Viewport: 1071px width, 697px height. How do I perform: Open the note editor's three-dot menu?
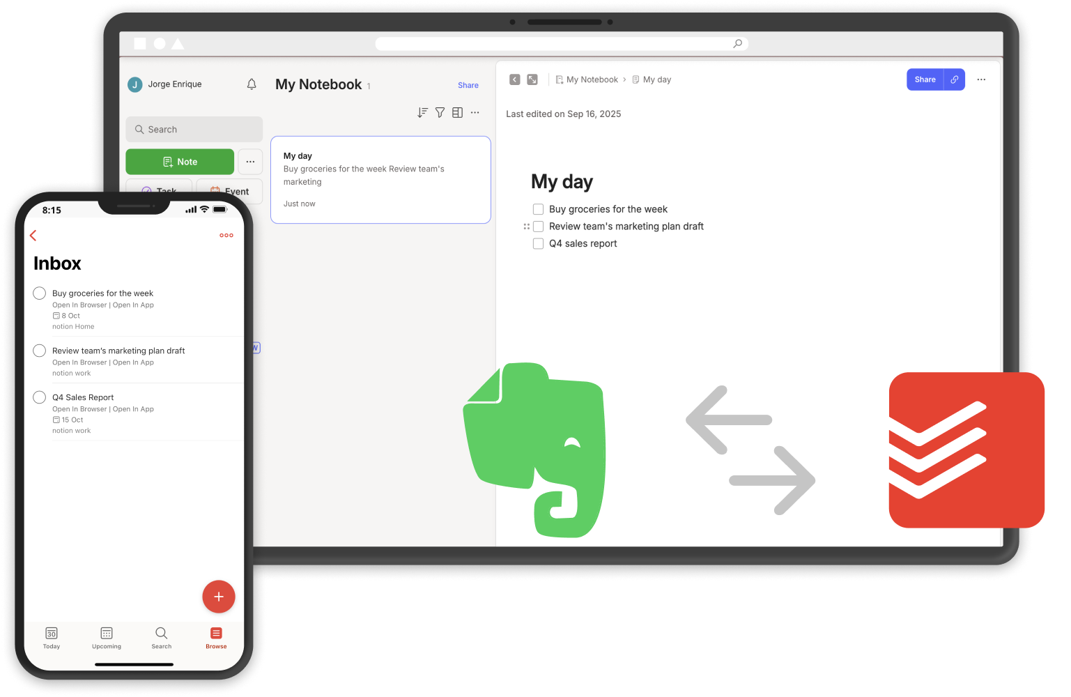(981, 79)
